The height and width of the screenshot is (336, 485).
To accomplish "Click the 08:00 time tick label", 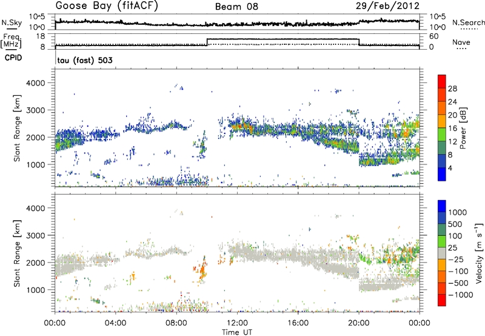I will 176,323.
